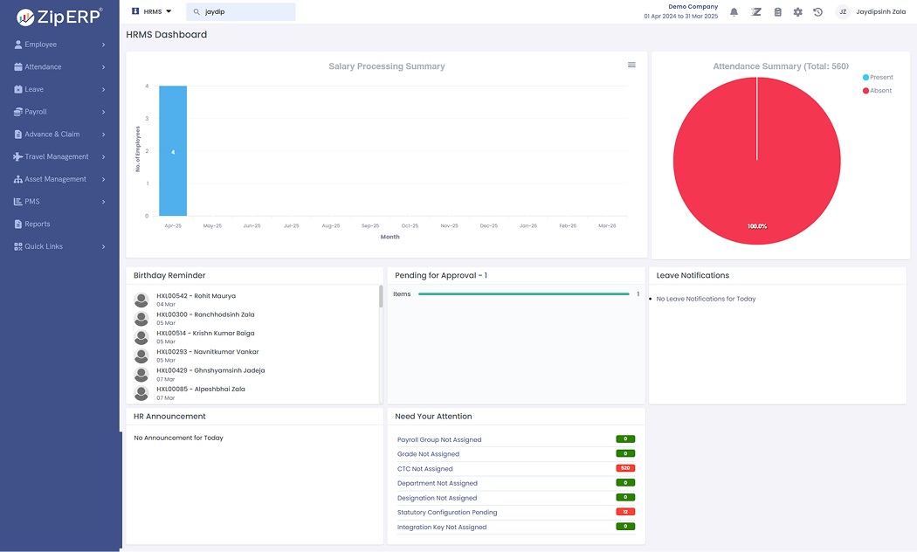Open the settings gear icon

tap(797, 12)
